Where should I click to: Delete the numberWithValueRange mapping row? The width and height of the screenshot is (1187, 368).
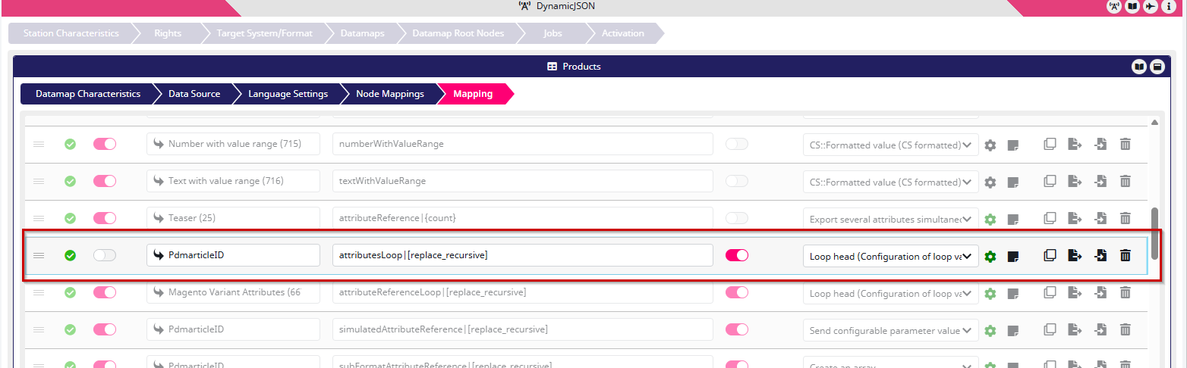click(1126, 144)
